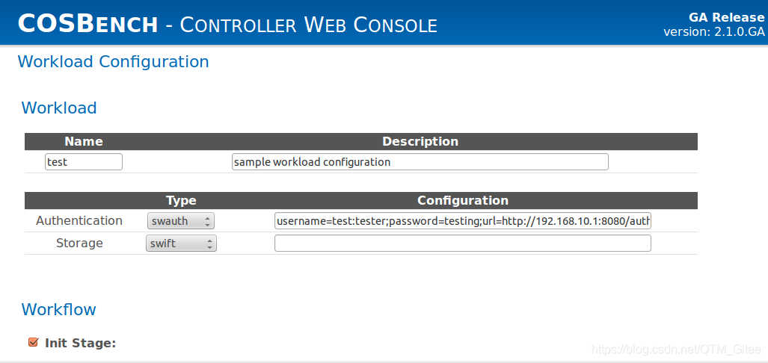The width and height of the screenshot is (768, 363).
Task: Click the Type column header
Action: point(181,200)
